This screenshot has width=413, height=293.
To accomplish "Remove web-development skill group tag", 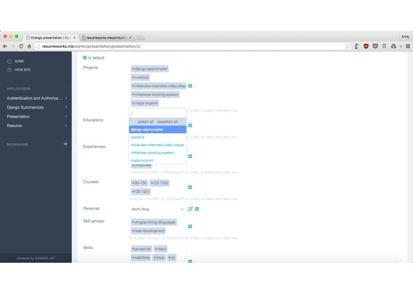I will (133, 231).
